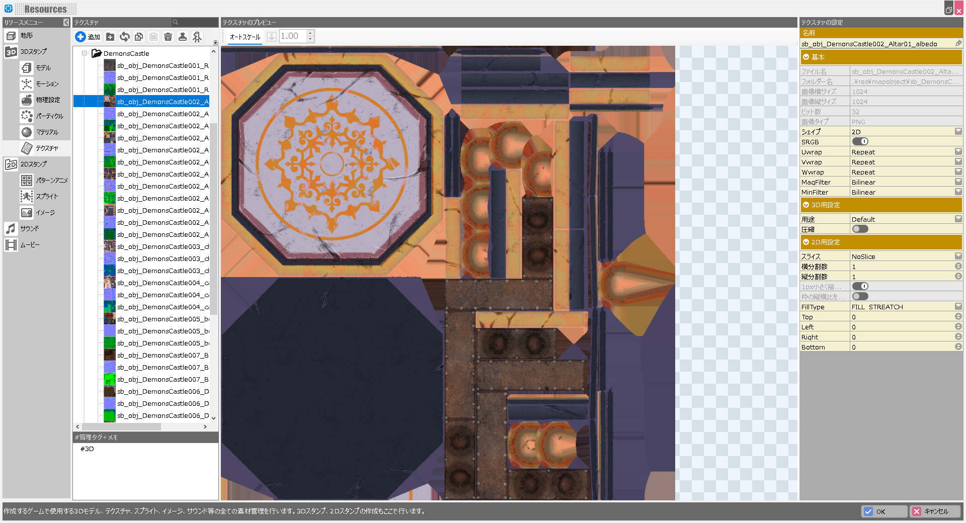
Task: Click the trash delete icon in texture toolbar
Action: point(168,37)
